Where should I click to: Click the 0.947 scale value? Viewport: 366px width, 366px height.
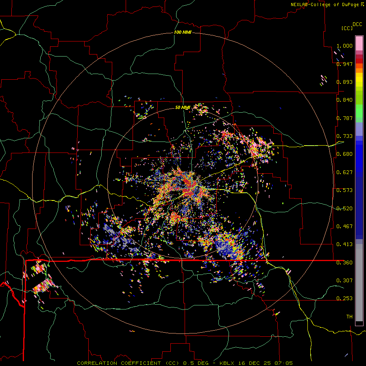pyautogui.click(x=344, y=64)
